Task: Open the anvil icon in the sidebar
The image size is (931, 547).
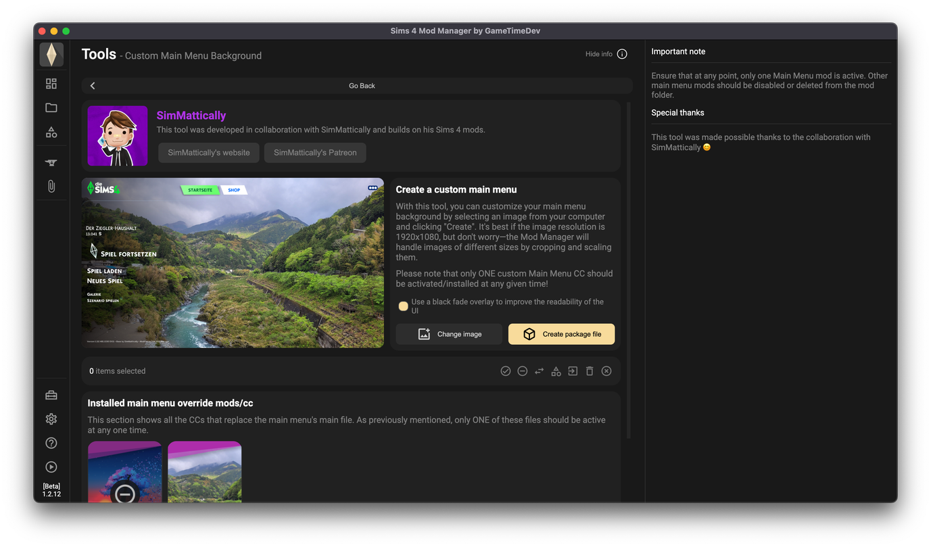Action: tap(51, 162)
